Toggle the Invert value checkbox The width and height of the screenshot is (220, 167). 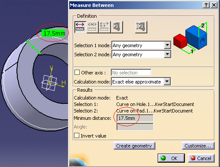click(x=77, y=135)
